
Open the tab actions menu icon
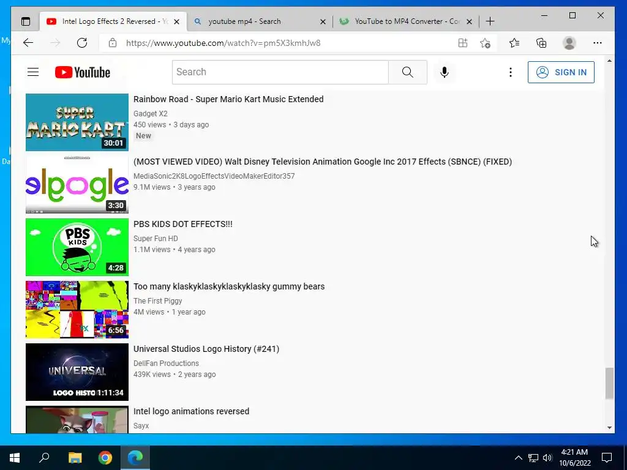point(26,21)
